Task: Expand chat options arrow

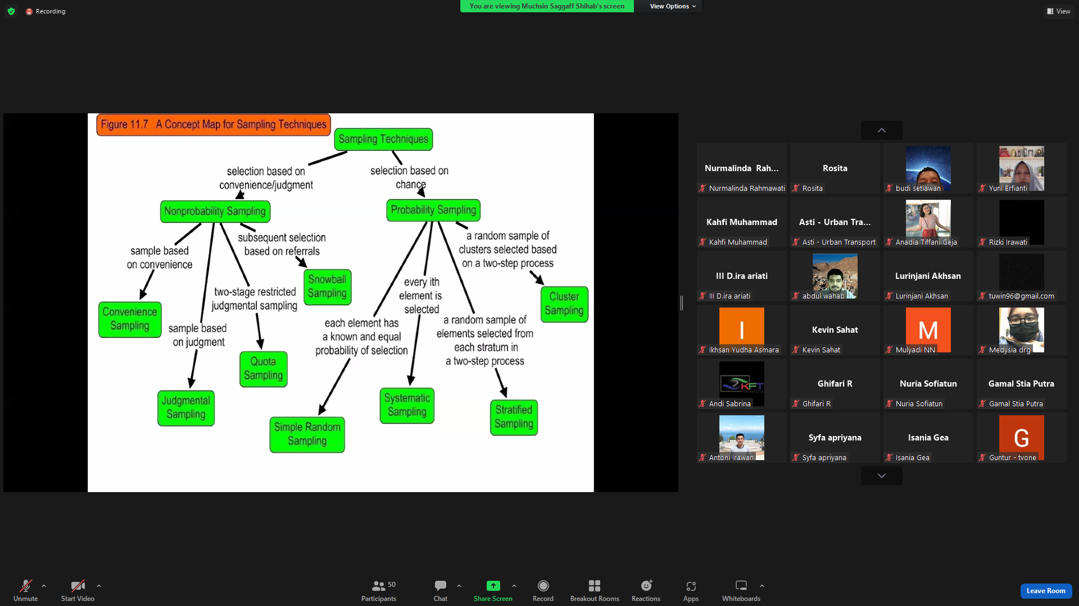Action: coord(459,586)
